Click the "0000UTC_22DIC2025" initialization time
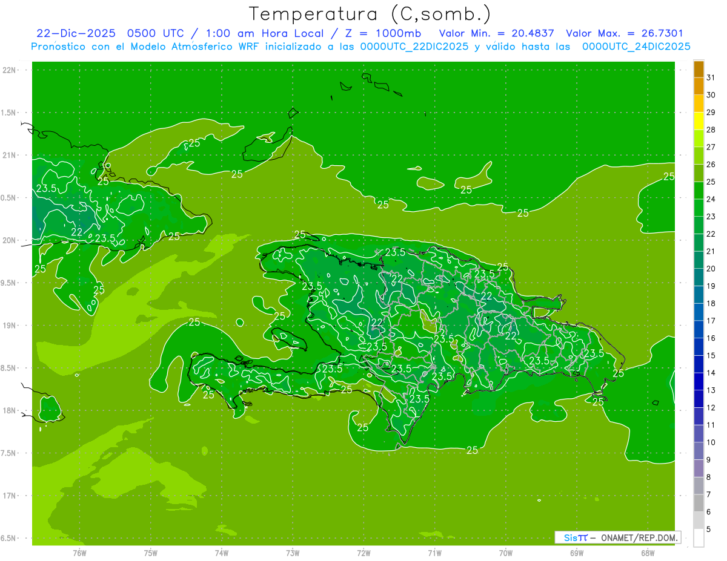The height and width of the screenshot is (561, 727). click(x=415, y=47)
